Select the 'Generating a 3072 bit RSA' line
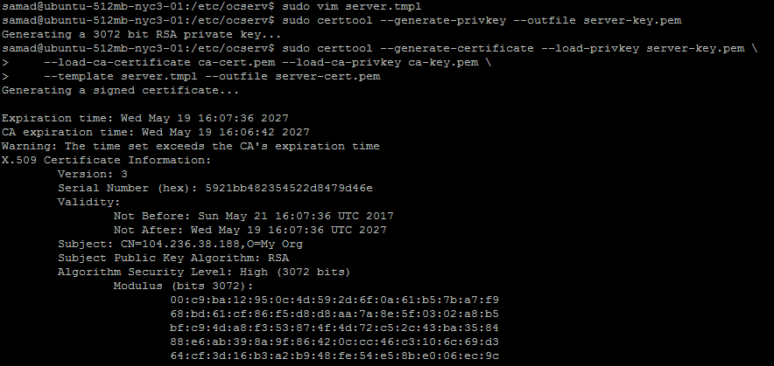This screenshot has height=366, width=774. point(141,35)
